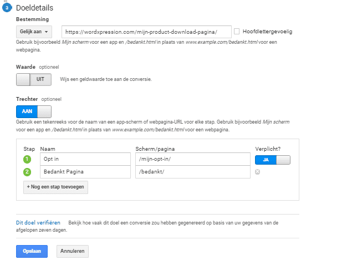Add another step with Nog een stap toevoegen
The width and height of the screenshot is (357, 260).
coord(55,187)
